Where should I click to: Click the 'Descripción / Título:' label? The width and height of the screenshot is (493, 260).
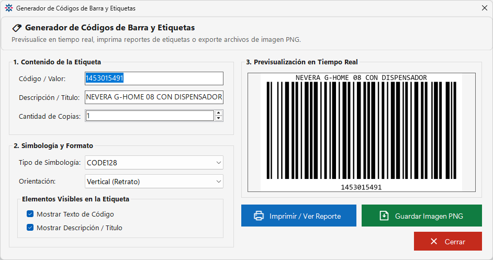click(x=49, y=97)
